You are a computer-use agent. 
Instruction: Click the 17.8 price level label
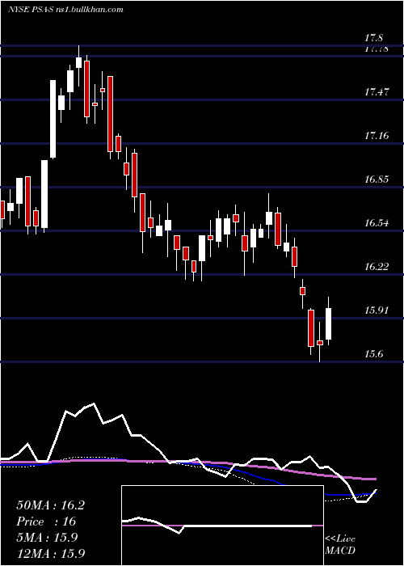point(373,38)
